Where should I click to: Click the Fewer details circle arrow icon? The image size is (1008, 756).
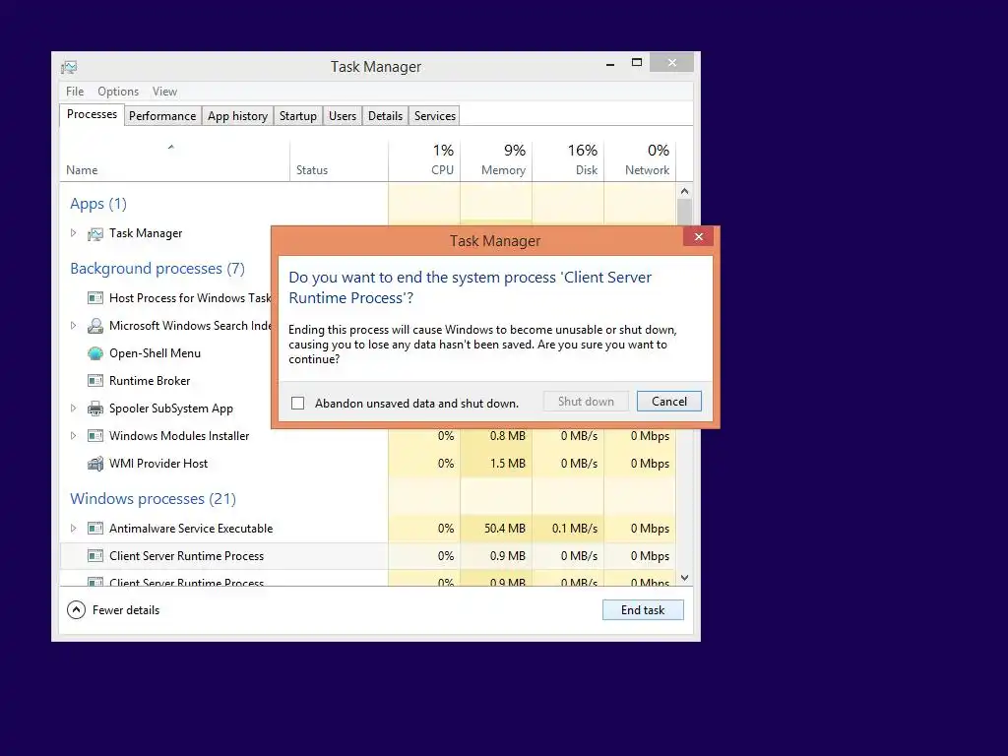coord(76,610)
